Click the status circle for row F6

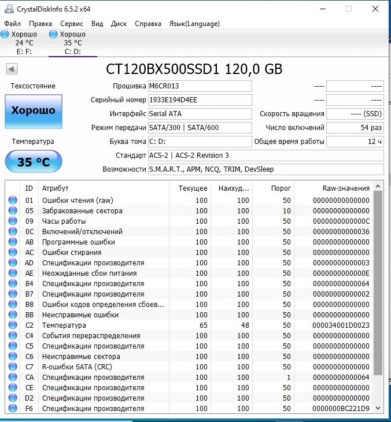[13, 408]
